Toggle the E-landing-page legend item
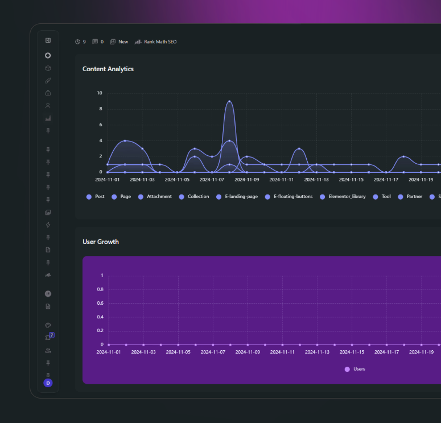The width and height of the screenshot is (441, 423). (x=233, y=197)
